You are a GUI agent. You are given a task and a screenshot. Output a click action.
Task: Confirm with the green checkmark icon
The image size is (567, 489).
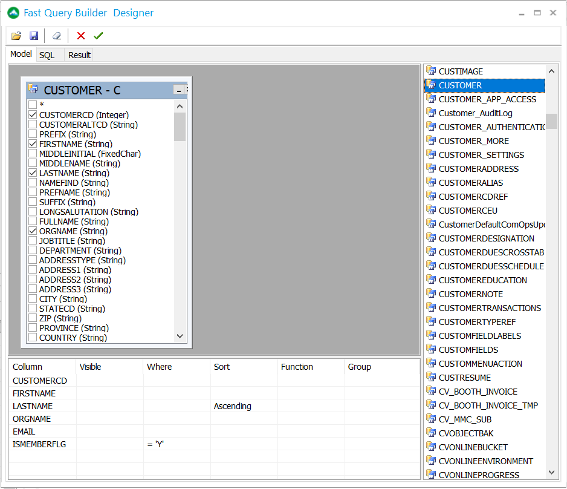(99, 36)
